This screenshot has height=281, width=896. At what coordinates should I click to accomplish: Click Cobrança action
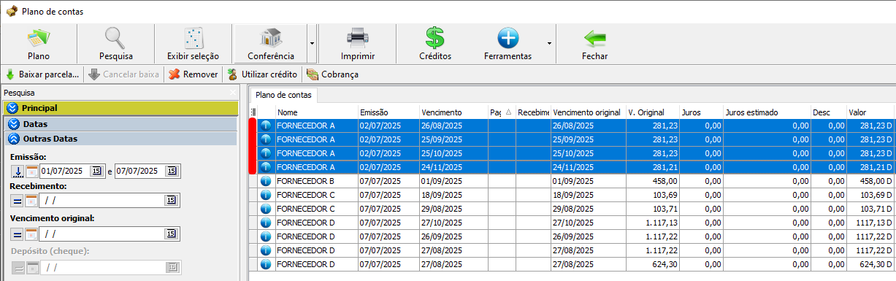coord(332,74)
